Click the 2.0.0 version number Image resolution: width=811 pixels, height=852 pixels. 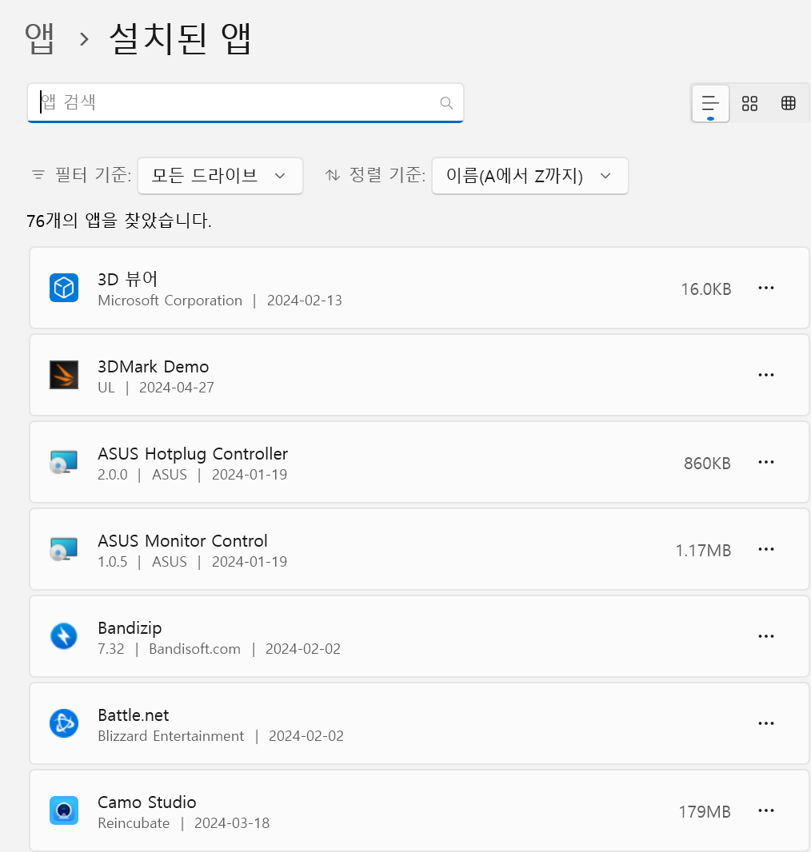[113, 475]
